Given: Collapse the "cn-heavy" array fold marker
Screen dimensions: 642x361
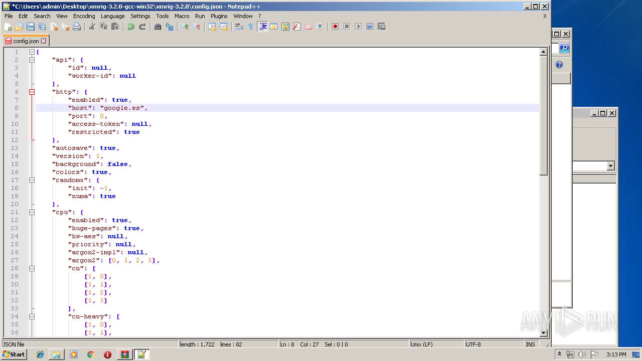Looking at the screenshot, I should pyautogui.click(x=32, y=316).
